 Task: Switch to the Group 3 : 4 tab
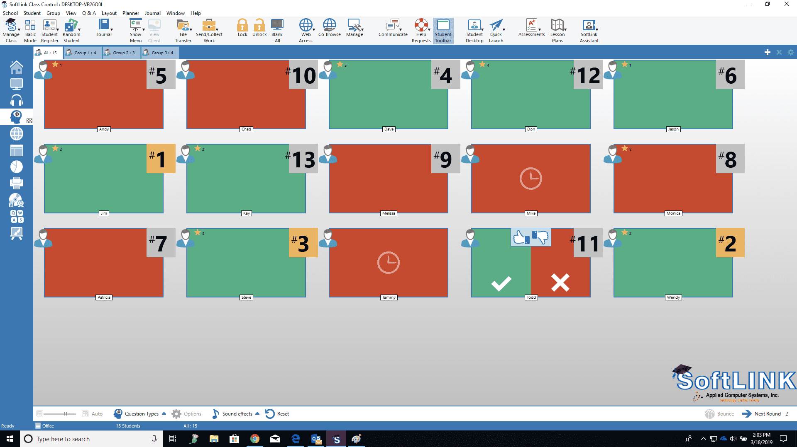(x=160, y=53)
